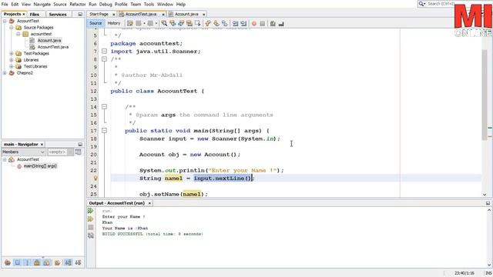Toggle Fully Qualified Names icon in Navigator

coord(57,262)
